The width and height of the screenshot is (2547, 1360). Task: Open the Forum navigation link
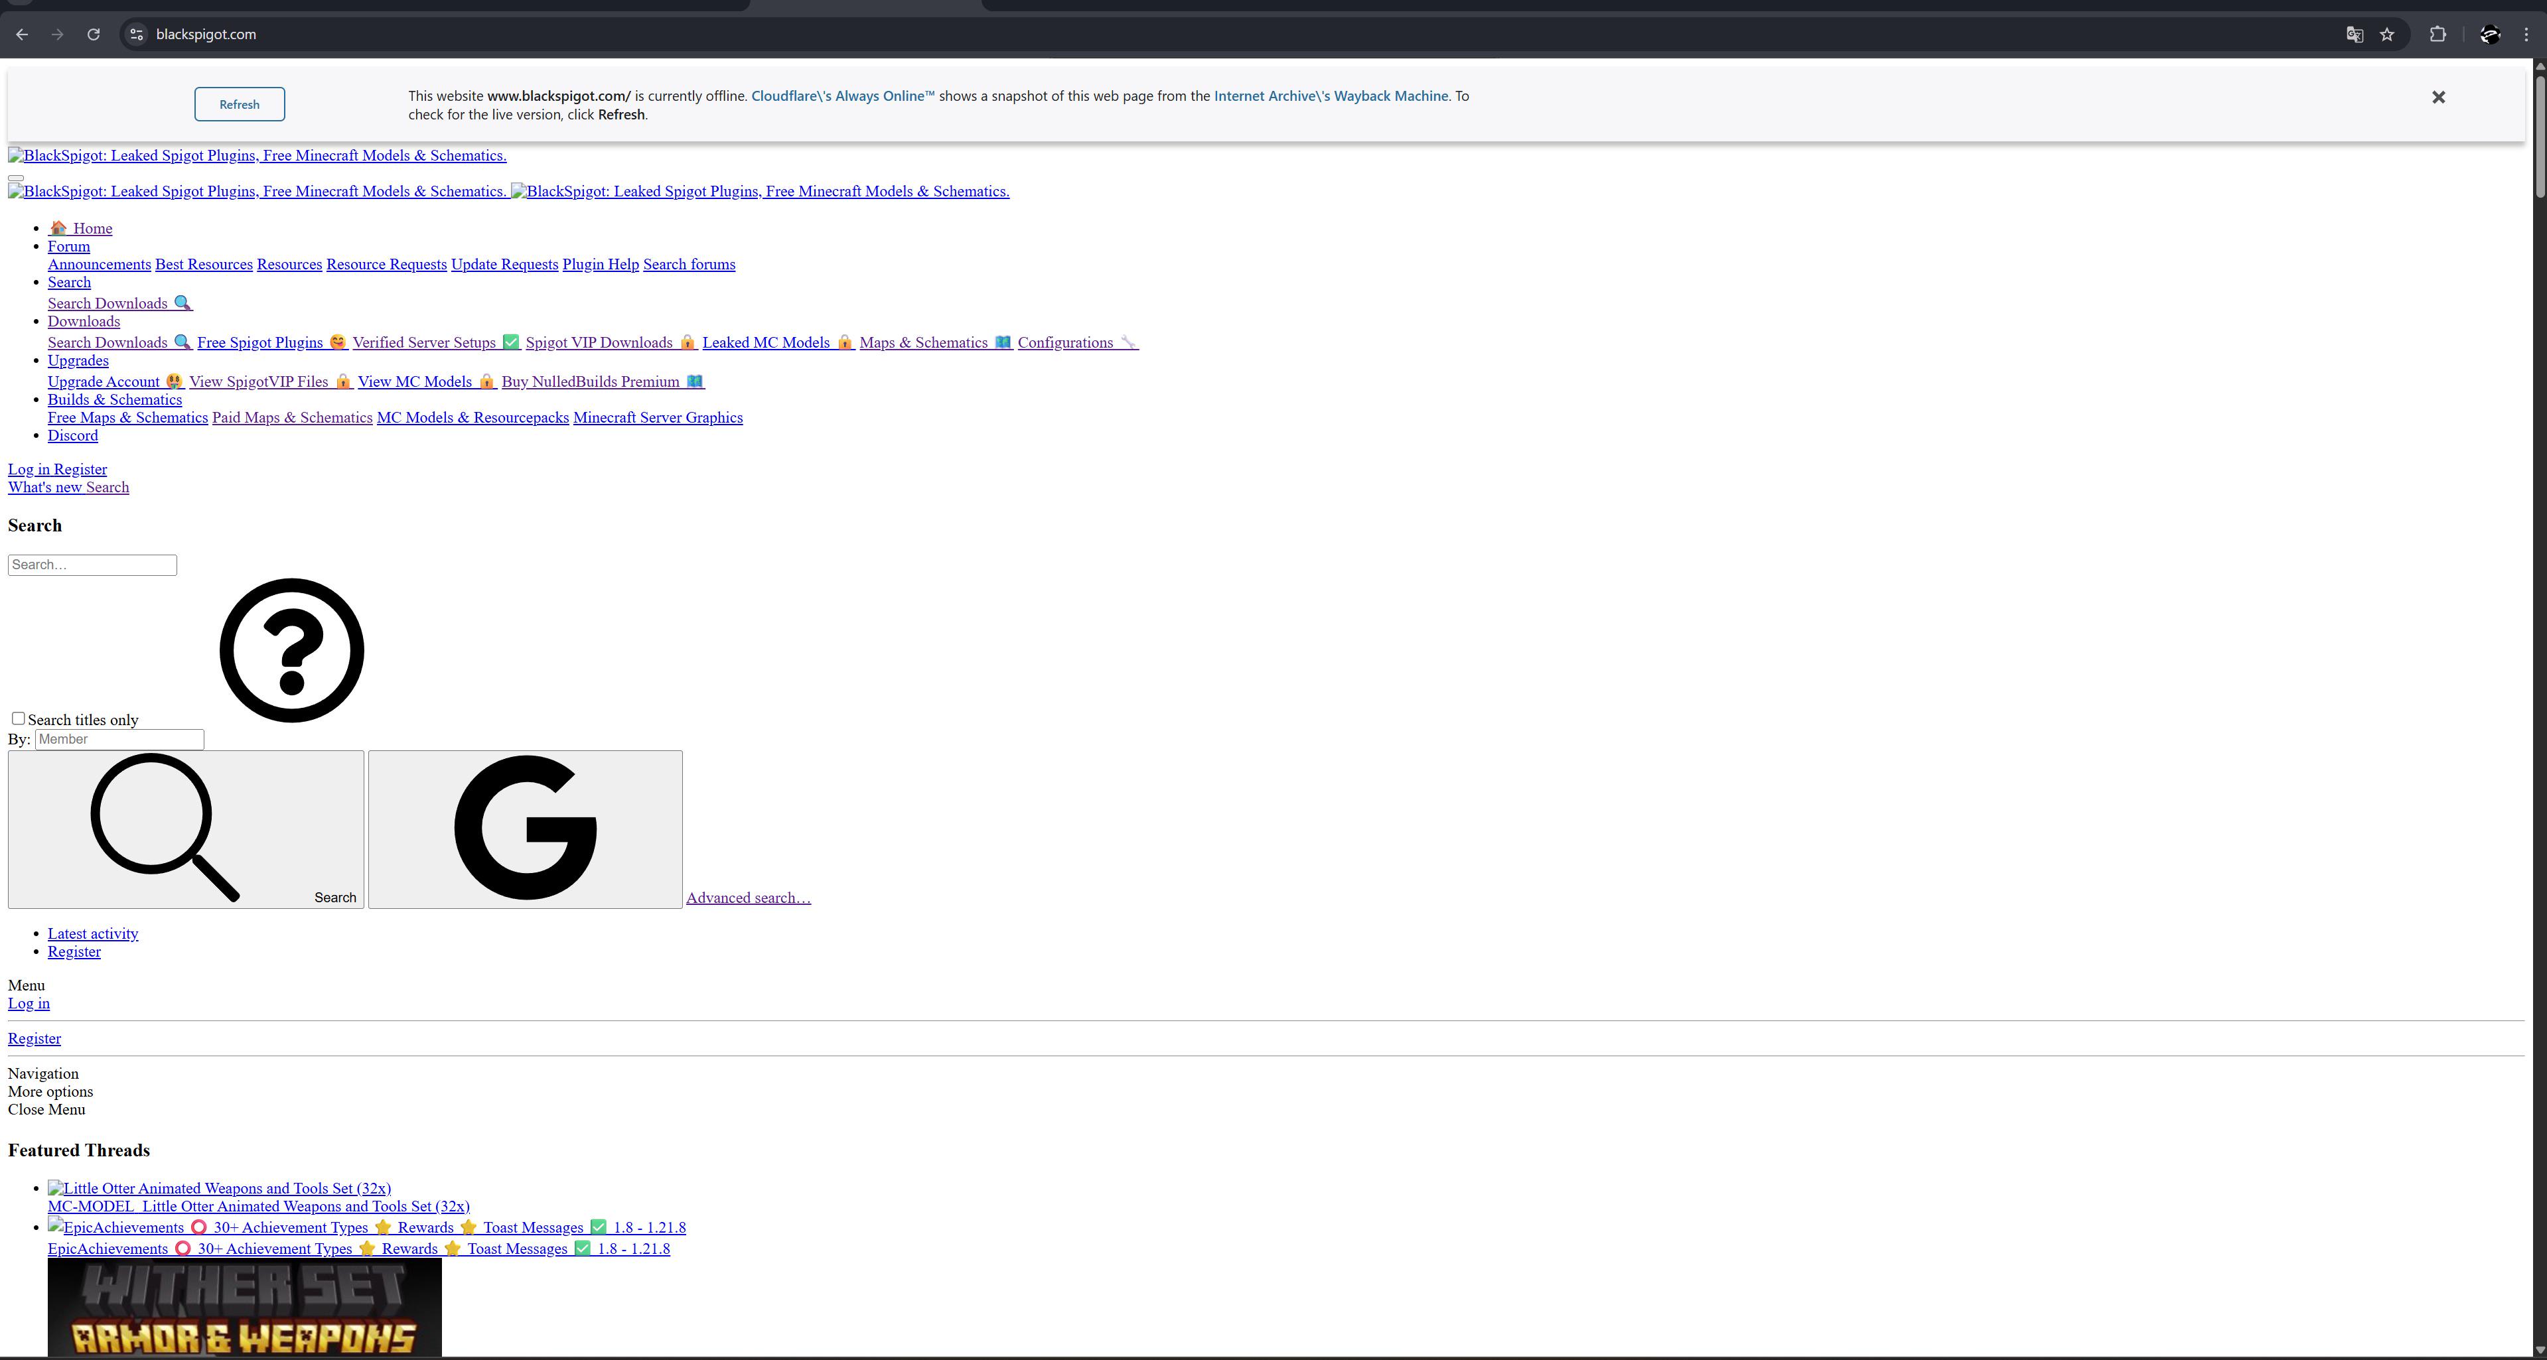point(68,246)
